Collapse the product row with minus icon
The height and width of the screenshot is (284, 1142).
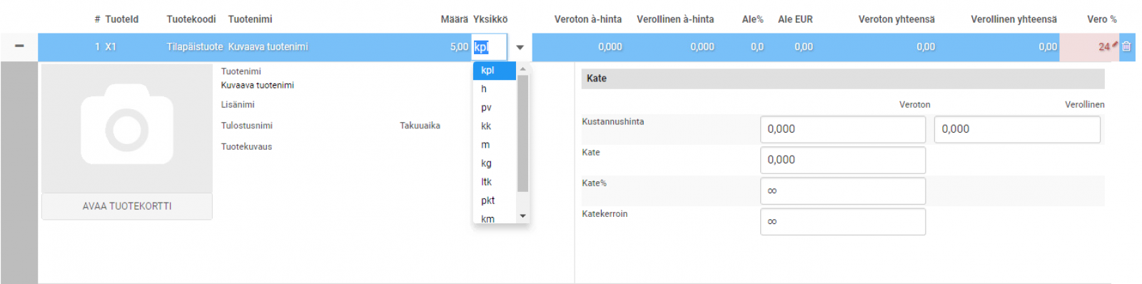click(19, 46)
